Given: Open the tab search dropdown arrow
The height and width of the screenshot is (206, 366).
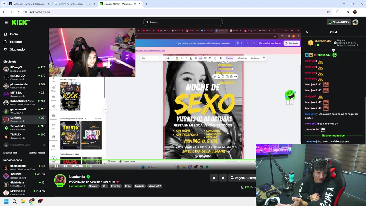Looking at the screenshot, I should pos(4,4).
